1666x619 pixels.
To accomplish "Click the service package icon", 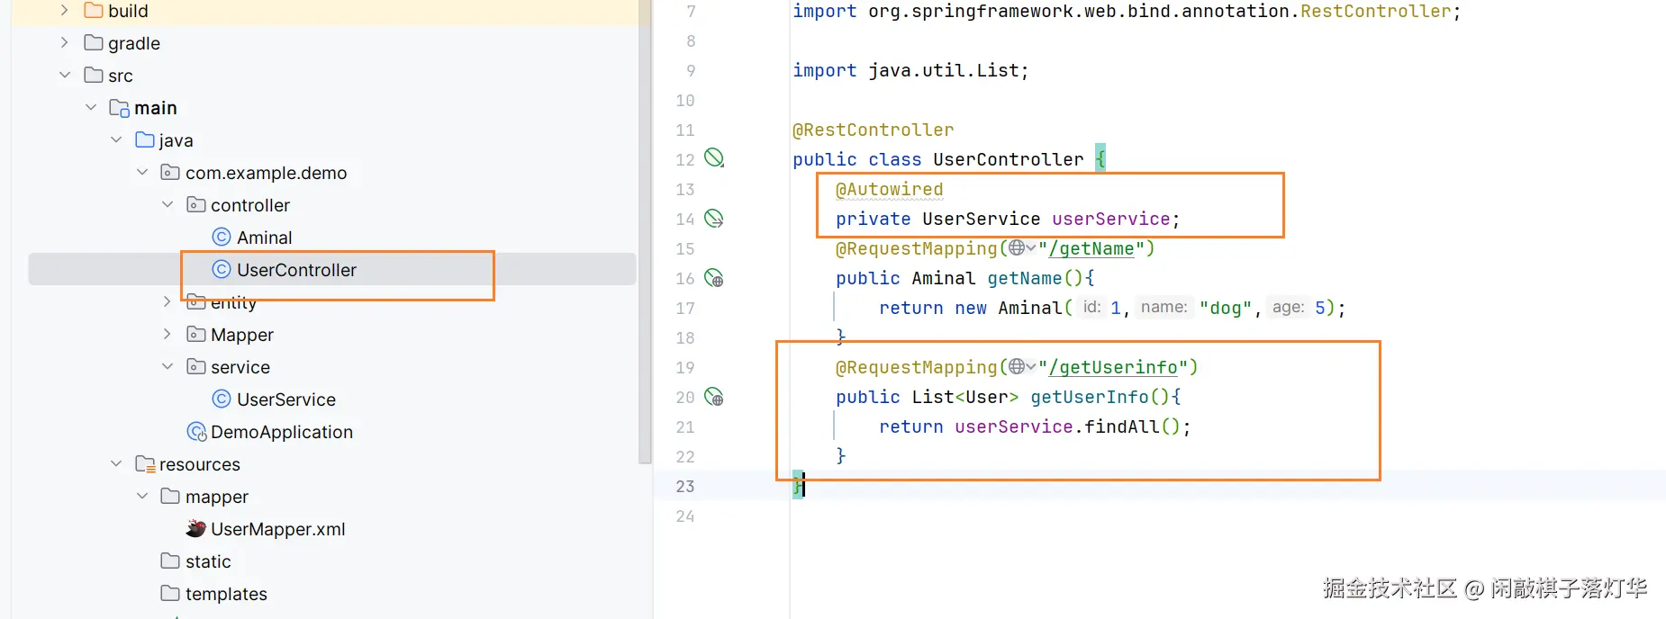I will pyautogui.click(x=195, y=366).
